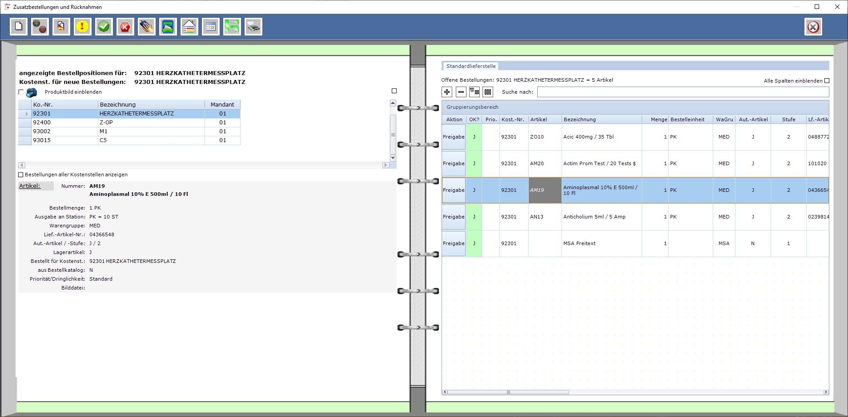
Task: Click the Gruppierungsbereich grouping area bar
Action: [x=635, y=107]
